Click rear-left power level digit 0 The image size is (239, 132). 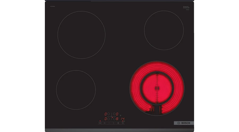pos(105,114)
